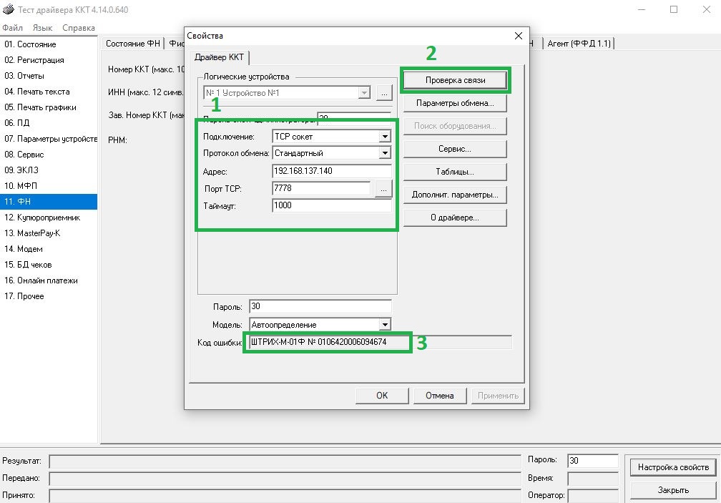721x503 pixels.
Task: Select 01. Состояние in the sidebar list
Action: click(x=30, y=44)
